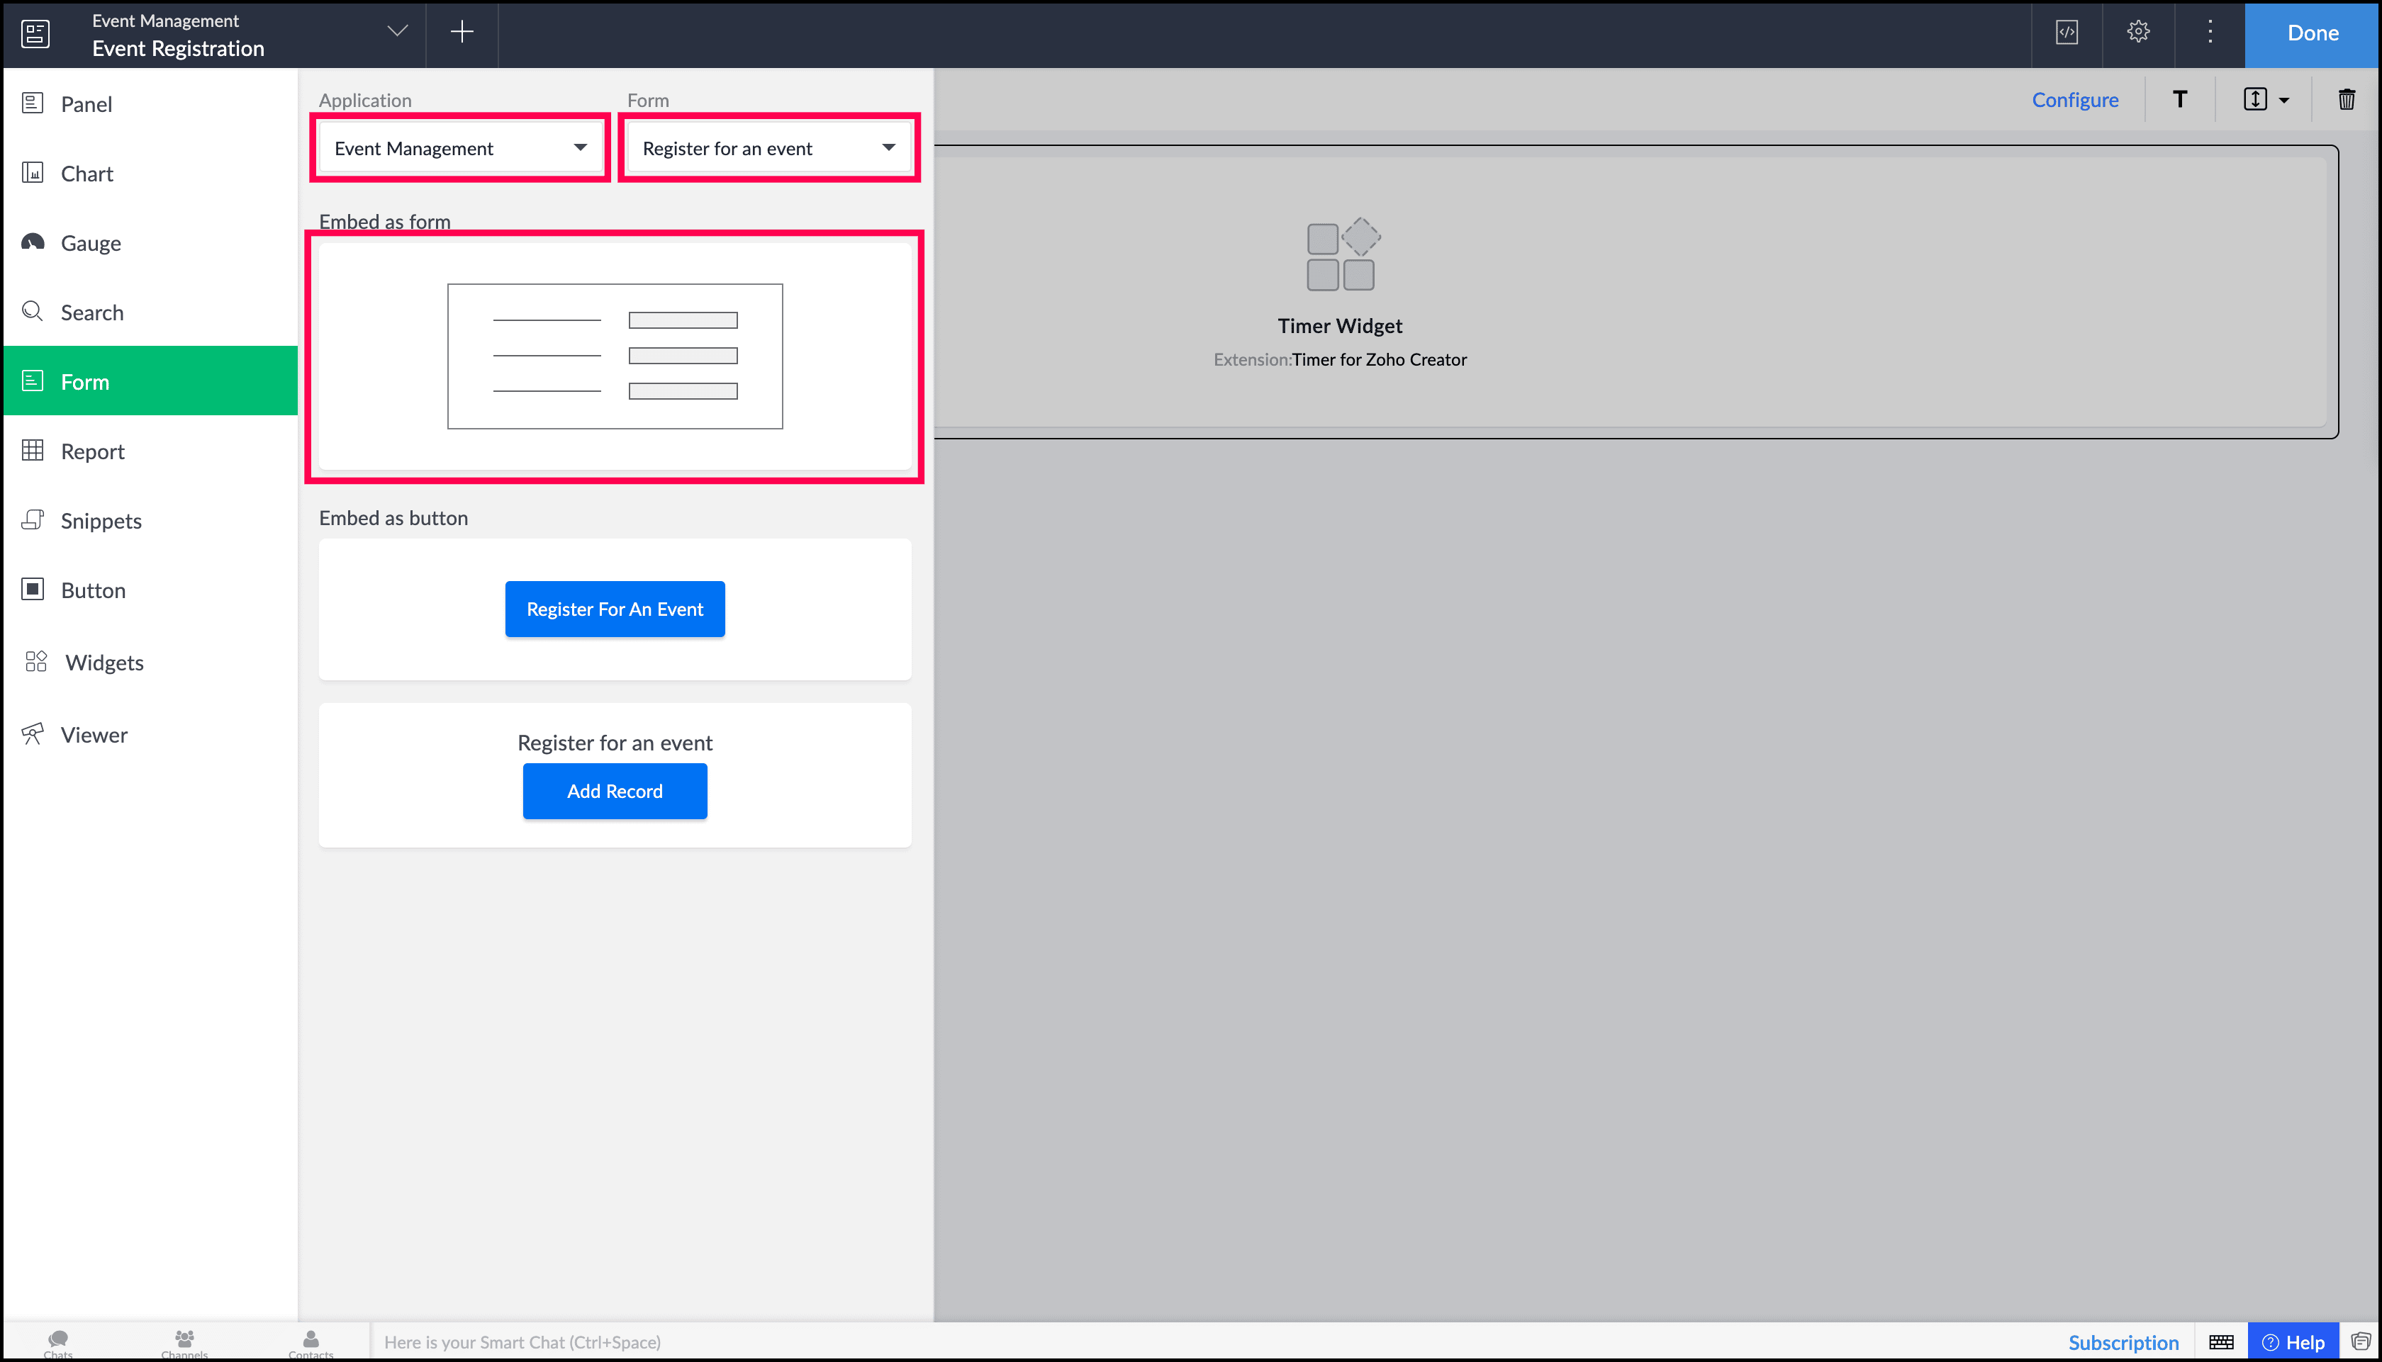This screenshot has width=2382, height=1362.
Task: Click keyboard shortcuts icon in bottom bar
Action: [2221, 1342]
